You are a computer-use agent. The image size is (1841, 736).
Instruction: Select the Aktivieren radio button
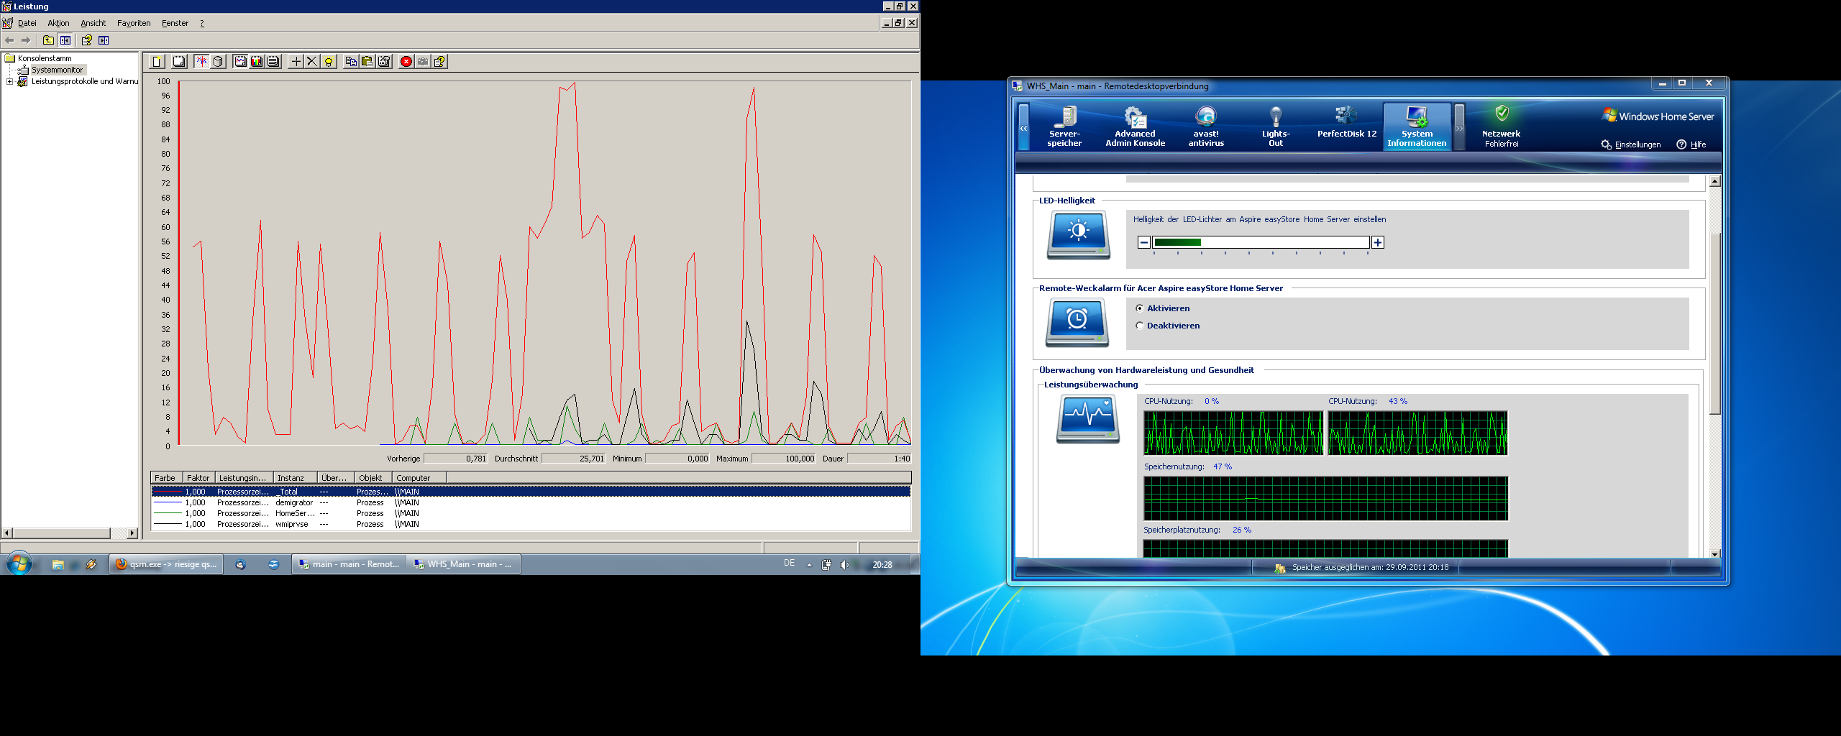click(1140, 308)
